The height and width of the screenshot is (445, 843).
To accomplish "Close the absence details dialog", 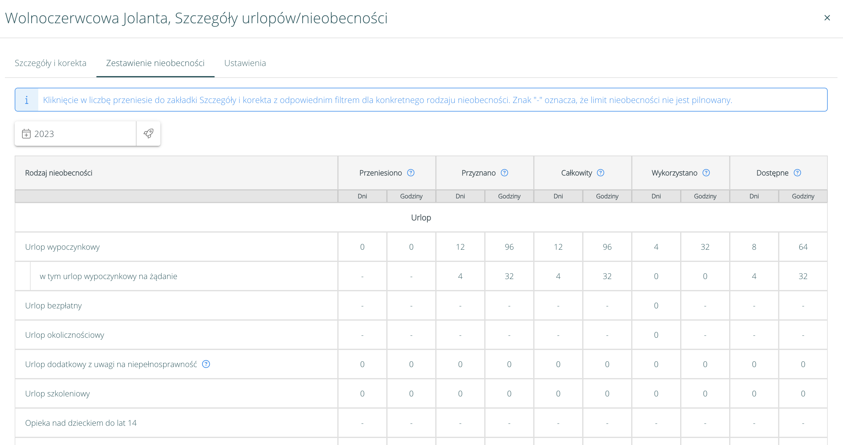I will tap(827, 18).
